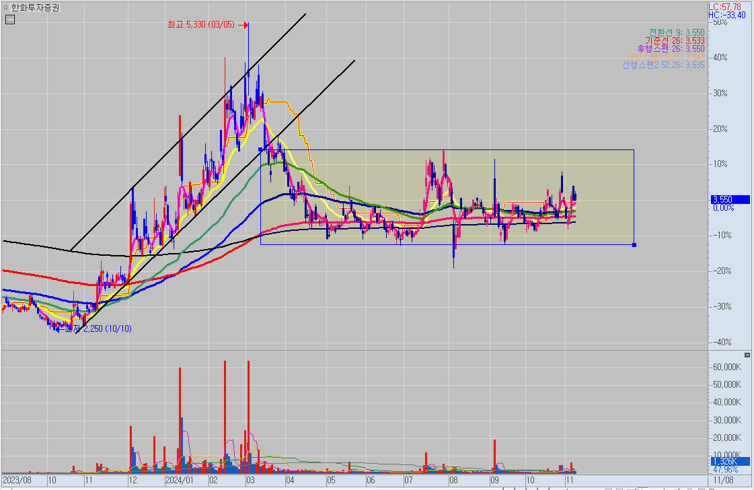Click the 0,00% baseline label
This screenshot has height=490, width=754.
point(723,207)
